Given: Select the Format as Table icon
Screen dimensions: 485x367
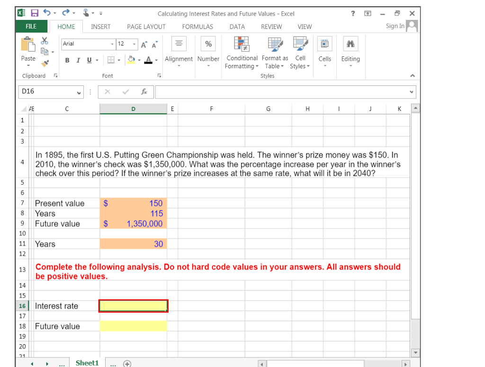Looking at the screenshot, I should (x=275, y=52).
